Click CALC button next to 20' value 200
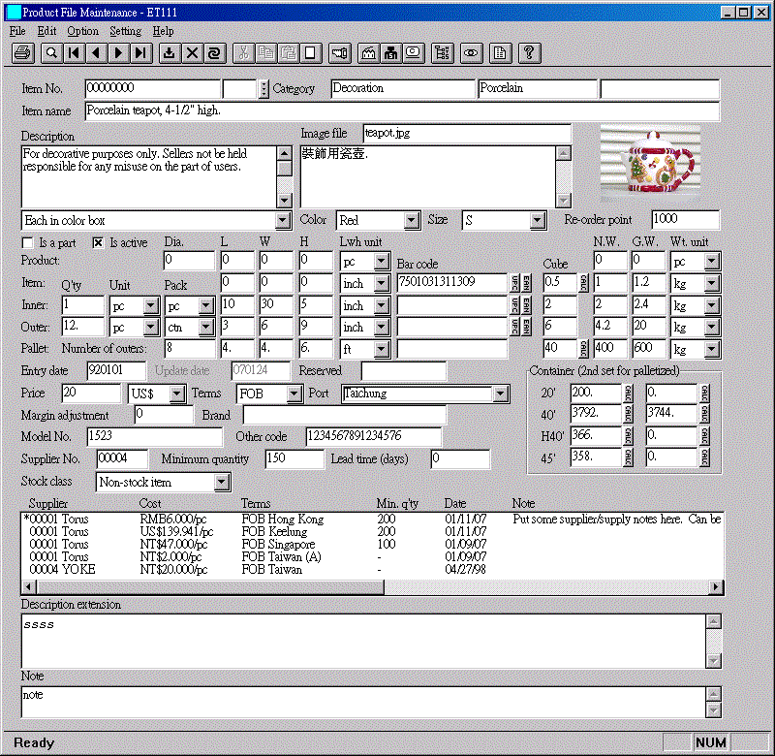Image resolution: width=775 pixels, height=756 pixels. [628, 394]
